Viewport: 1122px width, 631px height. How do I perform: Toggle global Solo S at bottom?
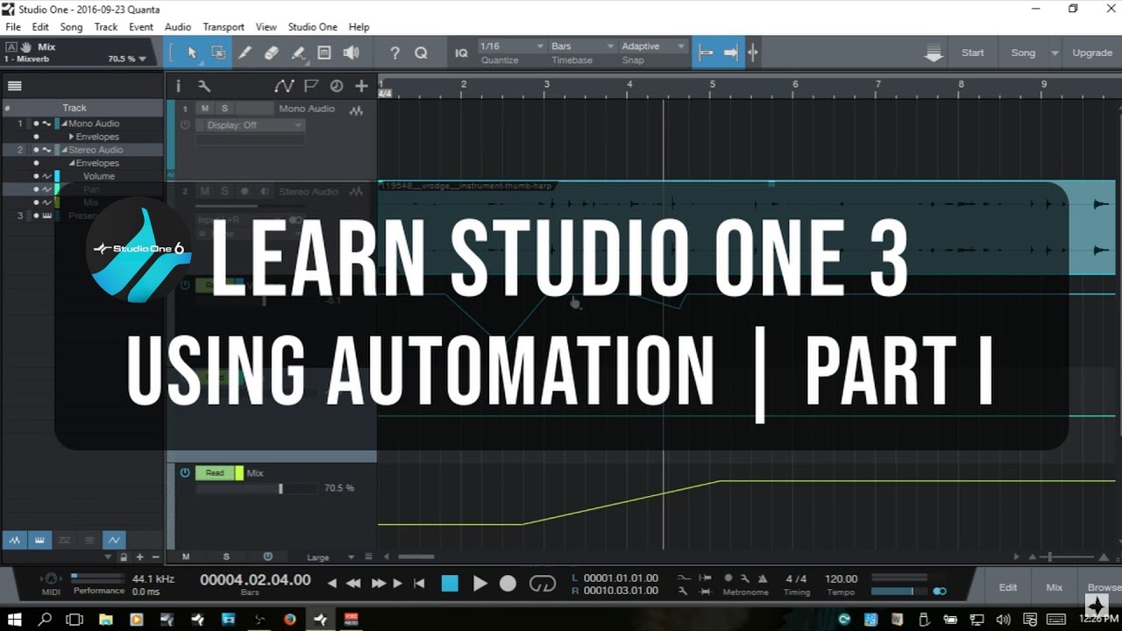pos(226,557)
